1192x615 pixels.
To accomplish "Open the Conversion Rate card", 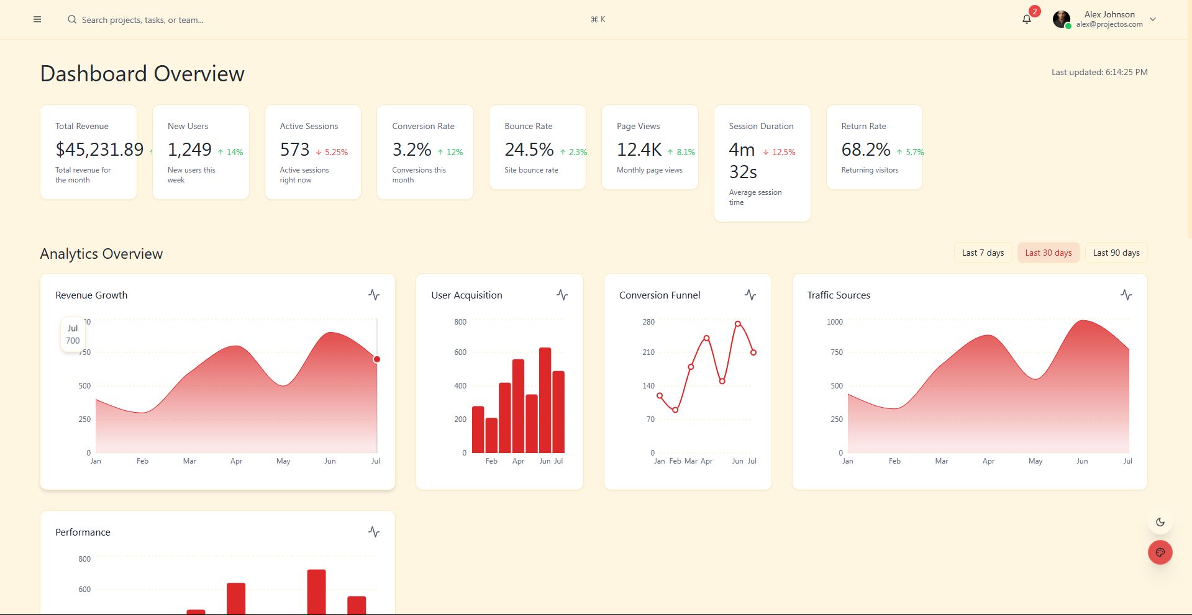I will 425,152.
